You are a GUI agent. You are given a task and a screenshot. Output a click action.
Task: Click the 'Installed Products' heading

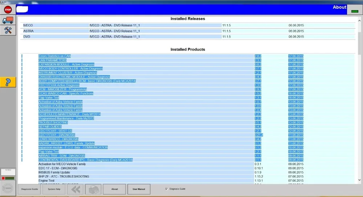(188, 49)
